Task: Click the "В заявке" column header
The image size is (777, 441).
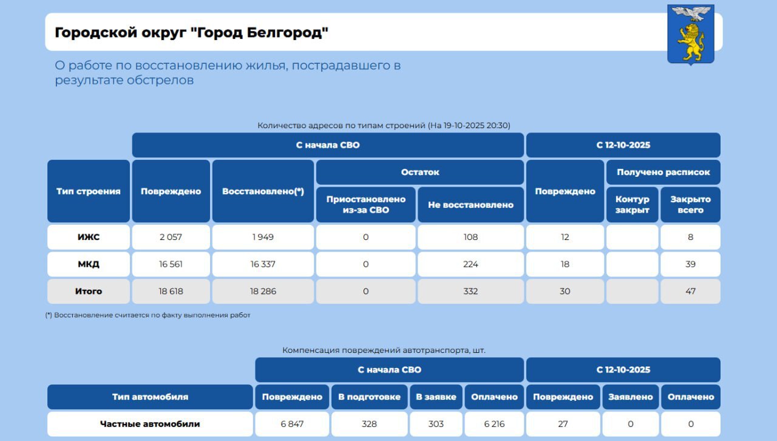Action: click(436, 397)
